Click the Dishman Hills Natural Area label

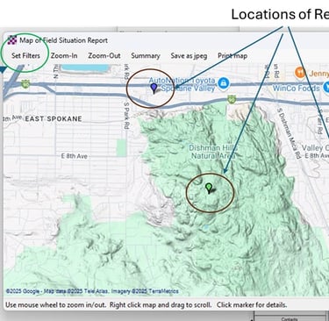point(213,152)
